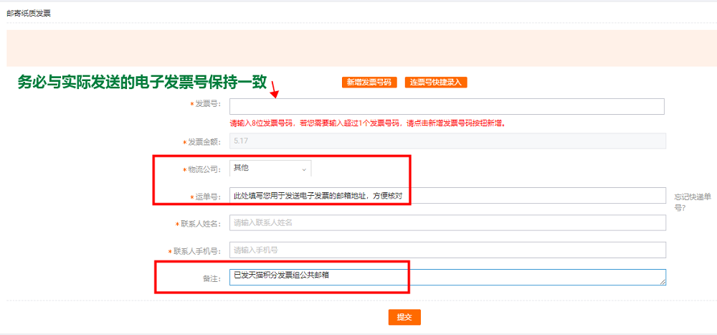Click the 物流公司 field label
This screenshot has height=335, width=717.
click(x=203, y=169)
